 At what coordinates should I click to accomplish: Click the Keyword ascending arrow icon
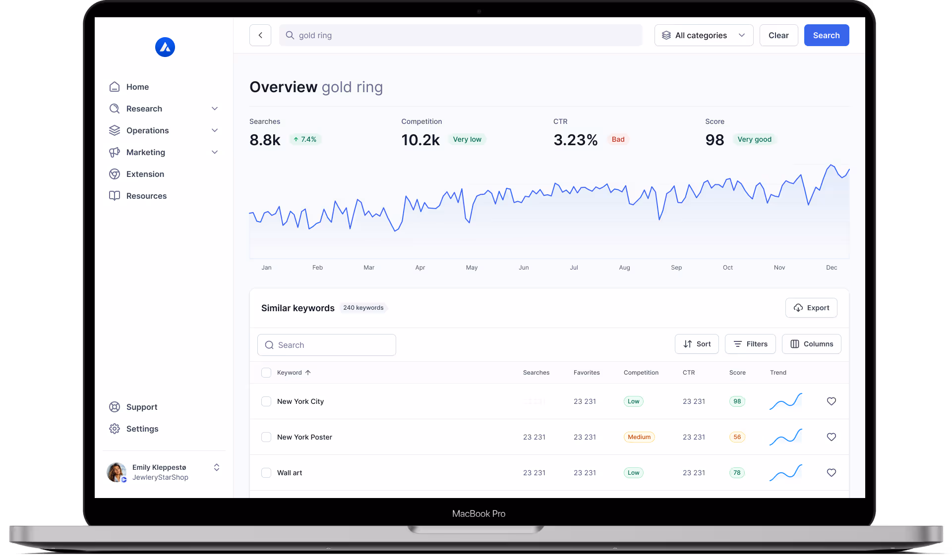click(308, 373)
